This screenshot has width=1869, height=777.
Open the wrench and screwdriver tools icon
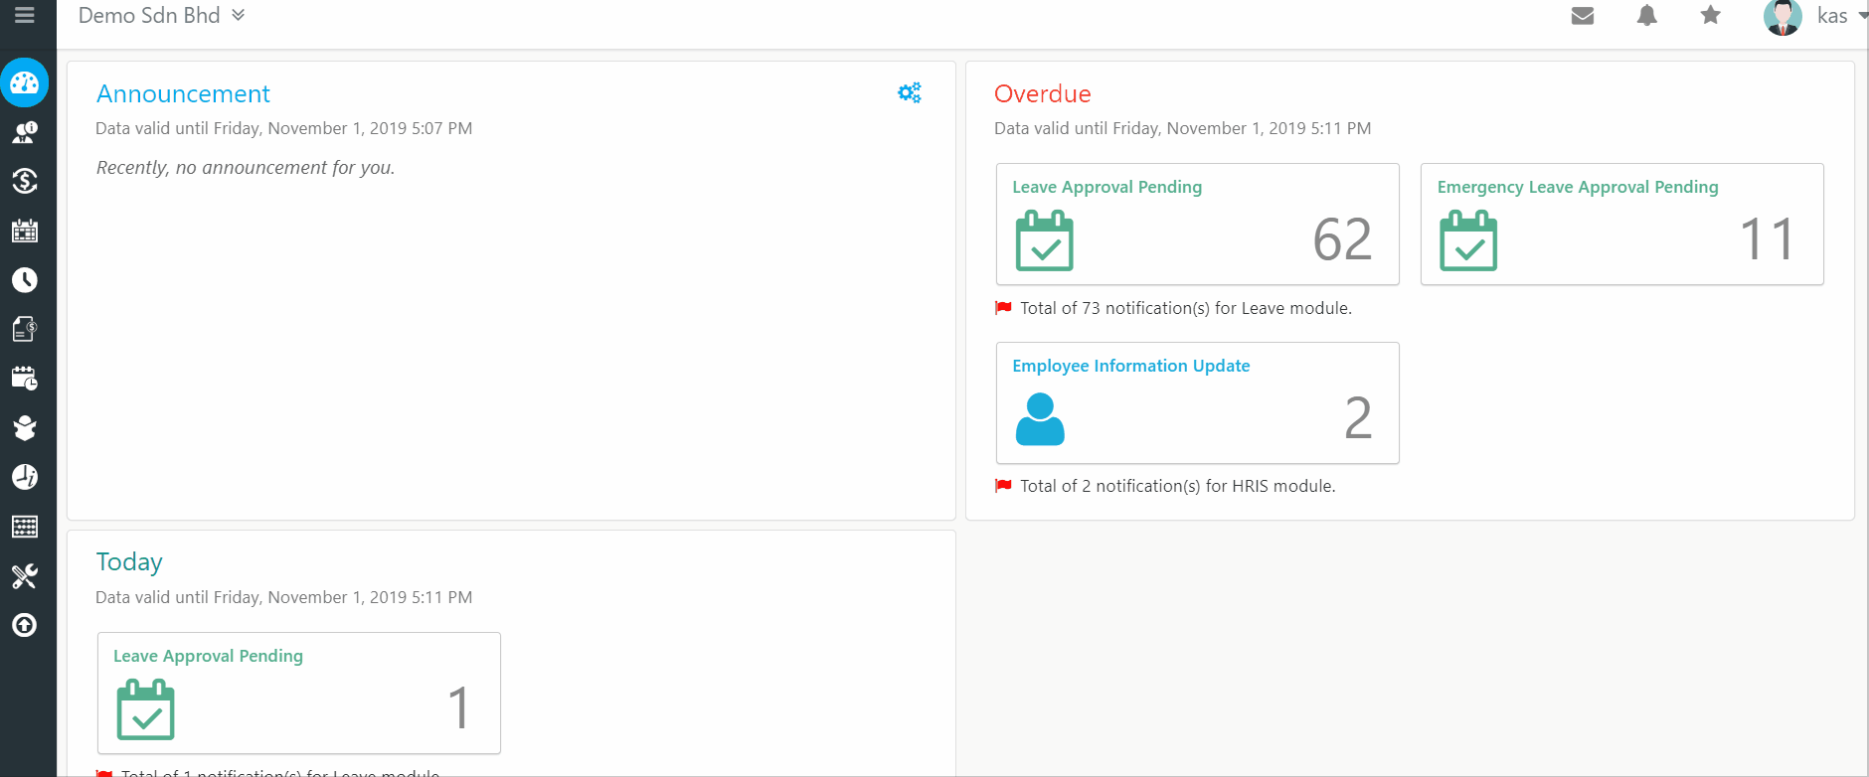(x=25, y=576)
